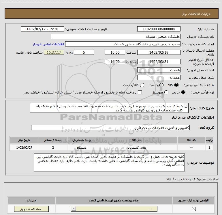Choose the medium (متوسط) purchase type

pyautogui.click(x=166, y=93)
